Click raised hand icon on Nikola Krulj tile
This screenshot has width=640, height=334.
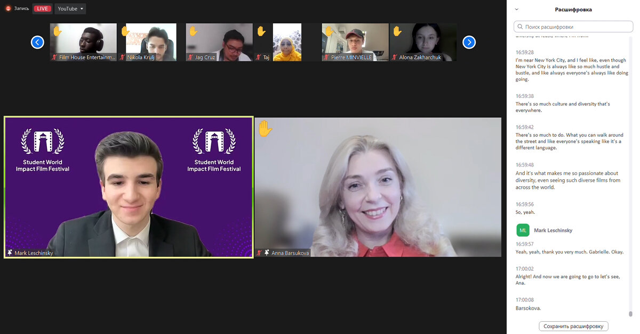pyautogui.click(x=125, y=31)
